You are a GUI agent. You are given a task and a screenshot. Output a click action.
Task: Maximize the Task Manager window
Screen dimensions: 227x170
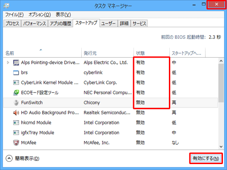point(204,4)
